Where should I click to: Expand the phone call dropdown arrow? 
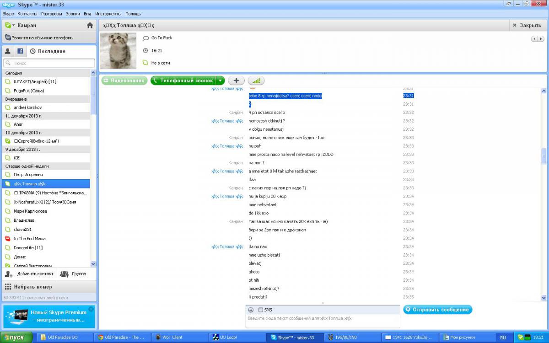[220, 80]
